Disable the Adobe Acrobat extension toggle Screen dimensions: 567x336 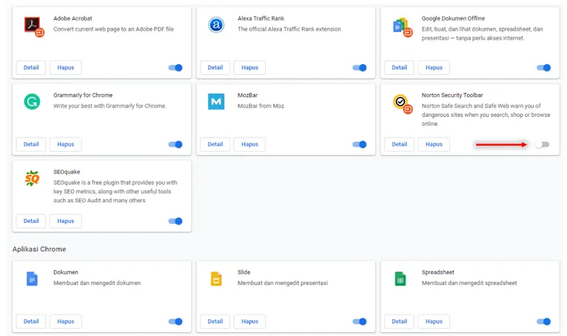pyautogui.click(x=176, y=67)
